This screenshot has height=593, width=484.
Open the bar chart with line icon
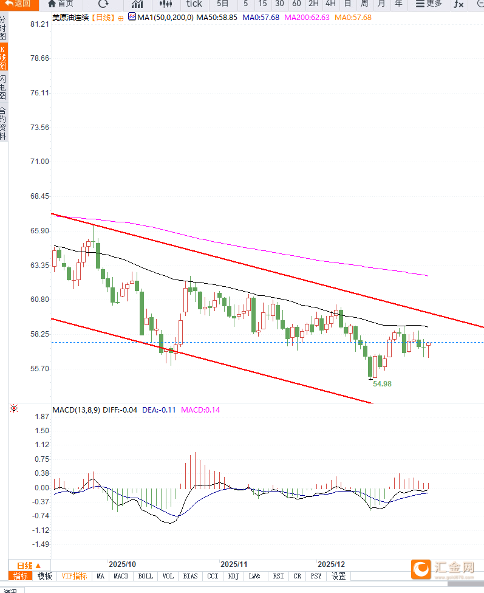137,4
